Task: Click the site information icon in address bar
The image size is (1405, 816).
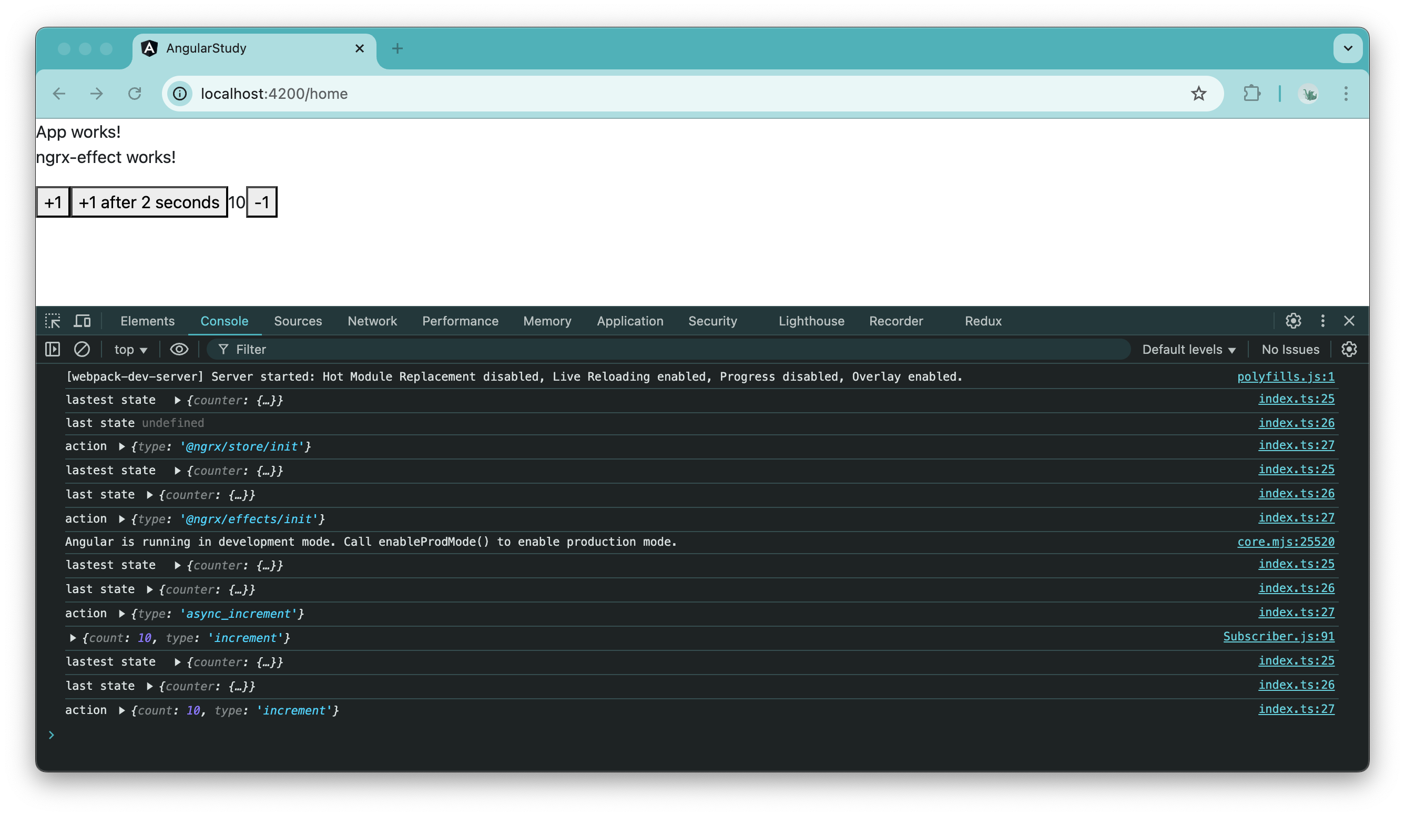Action: pos(178,94)
